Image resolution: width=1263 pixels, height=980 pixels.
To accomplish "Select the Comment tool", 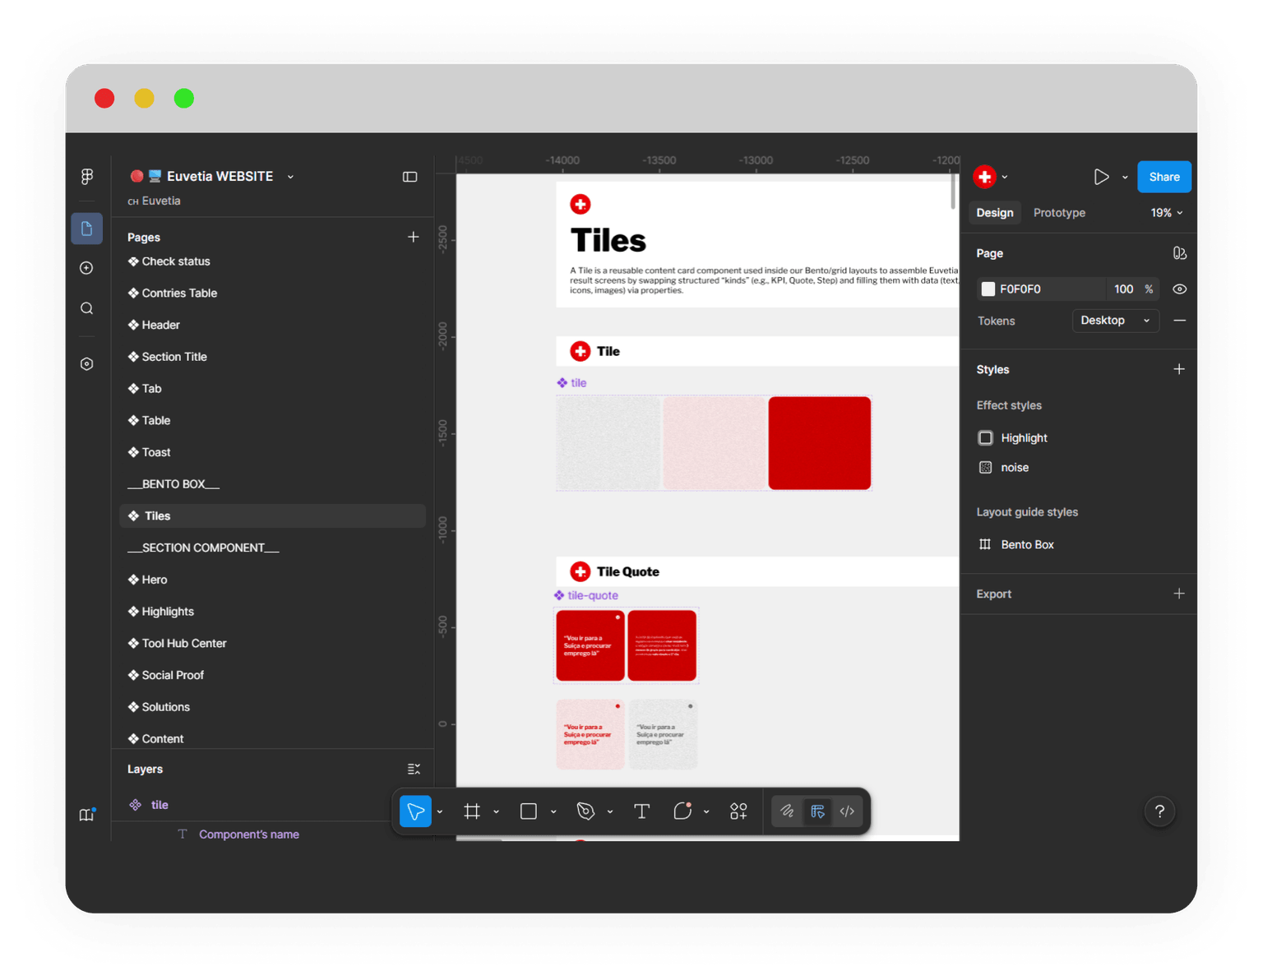I will click(x=682, y=811).
